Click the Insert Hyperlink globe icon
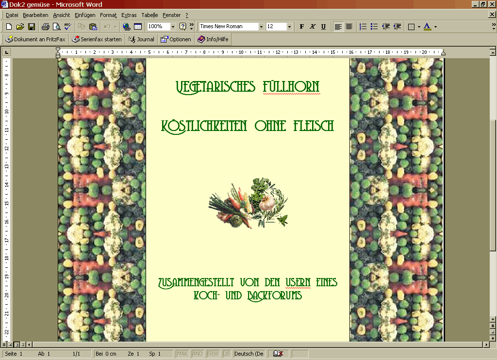 pyautogui.click(x=127, y=27)
